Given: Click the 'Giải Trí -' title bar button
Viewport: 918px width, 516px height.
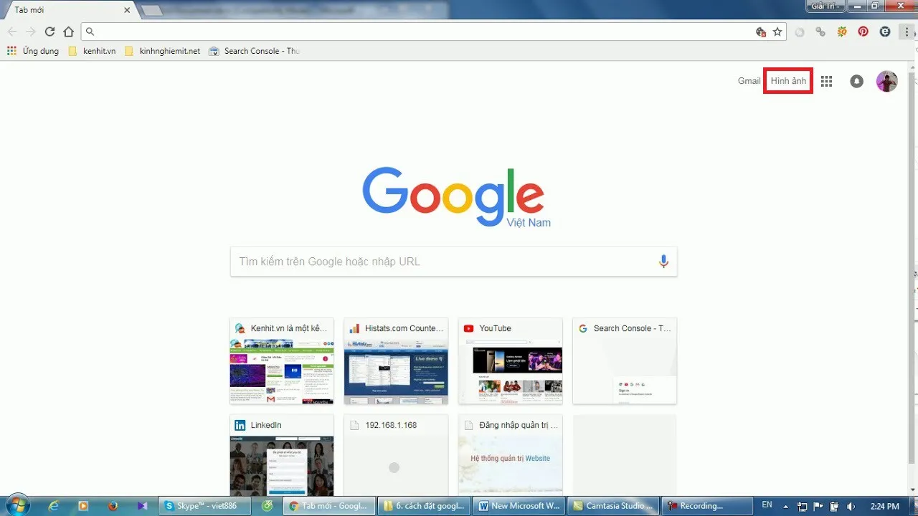Looking at the screenshot, I should pyautogui.click(x=827, y=6).
